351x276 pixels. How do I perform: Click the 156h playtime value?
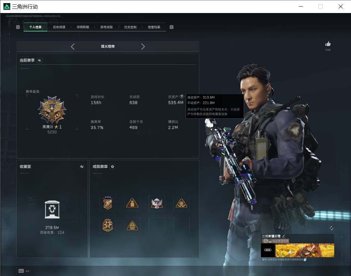pyautogui.click(x=96, y=102)
